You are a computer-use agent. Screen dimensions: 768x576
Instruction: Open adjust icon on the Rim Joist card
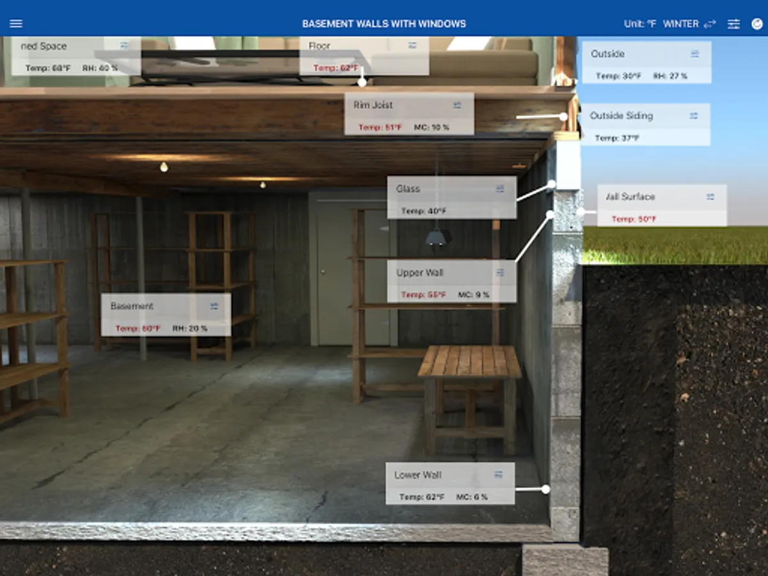[x=458, y=105]
